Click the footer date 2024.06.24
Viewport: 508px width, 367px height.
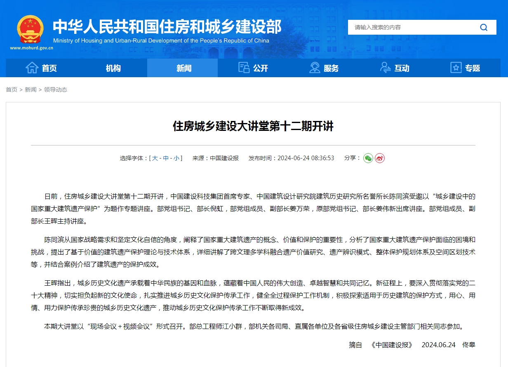tap(438, 344)
